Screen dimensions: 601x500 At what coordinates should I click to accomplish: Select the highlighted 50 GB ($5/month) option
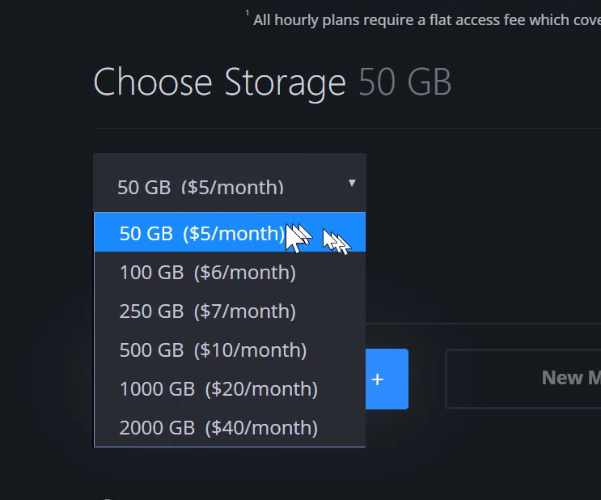tap(230, 232)
